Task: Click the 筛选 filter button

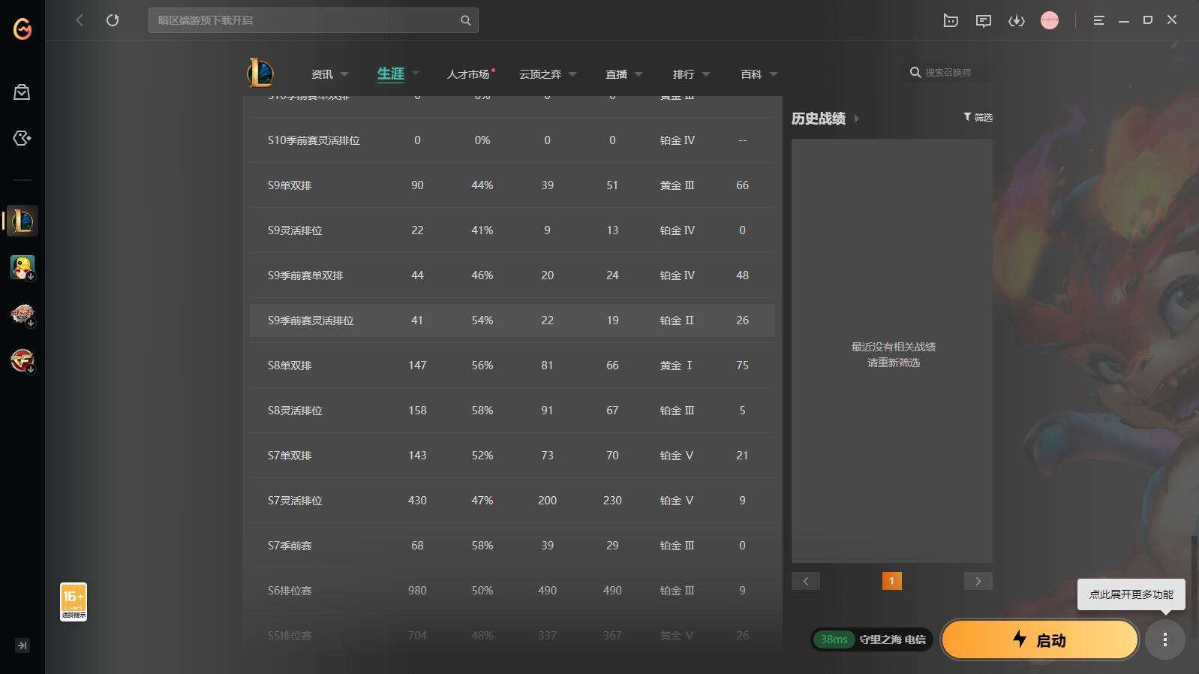Action: click(978, 117)
